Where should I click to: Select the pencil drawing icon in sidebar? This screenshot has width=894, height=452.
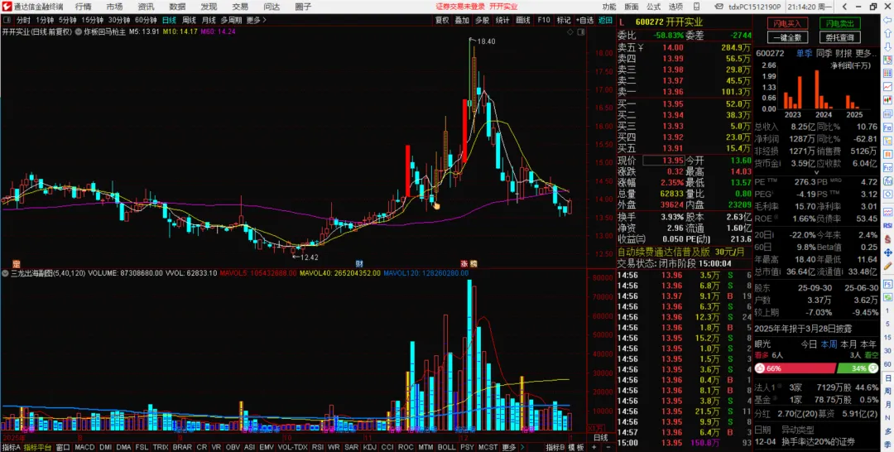(887, 267)
